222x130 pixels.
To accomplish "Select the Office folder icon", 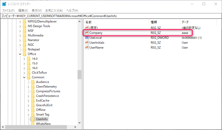I will [x=24, y=54].
